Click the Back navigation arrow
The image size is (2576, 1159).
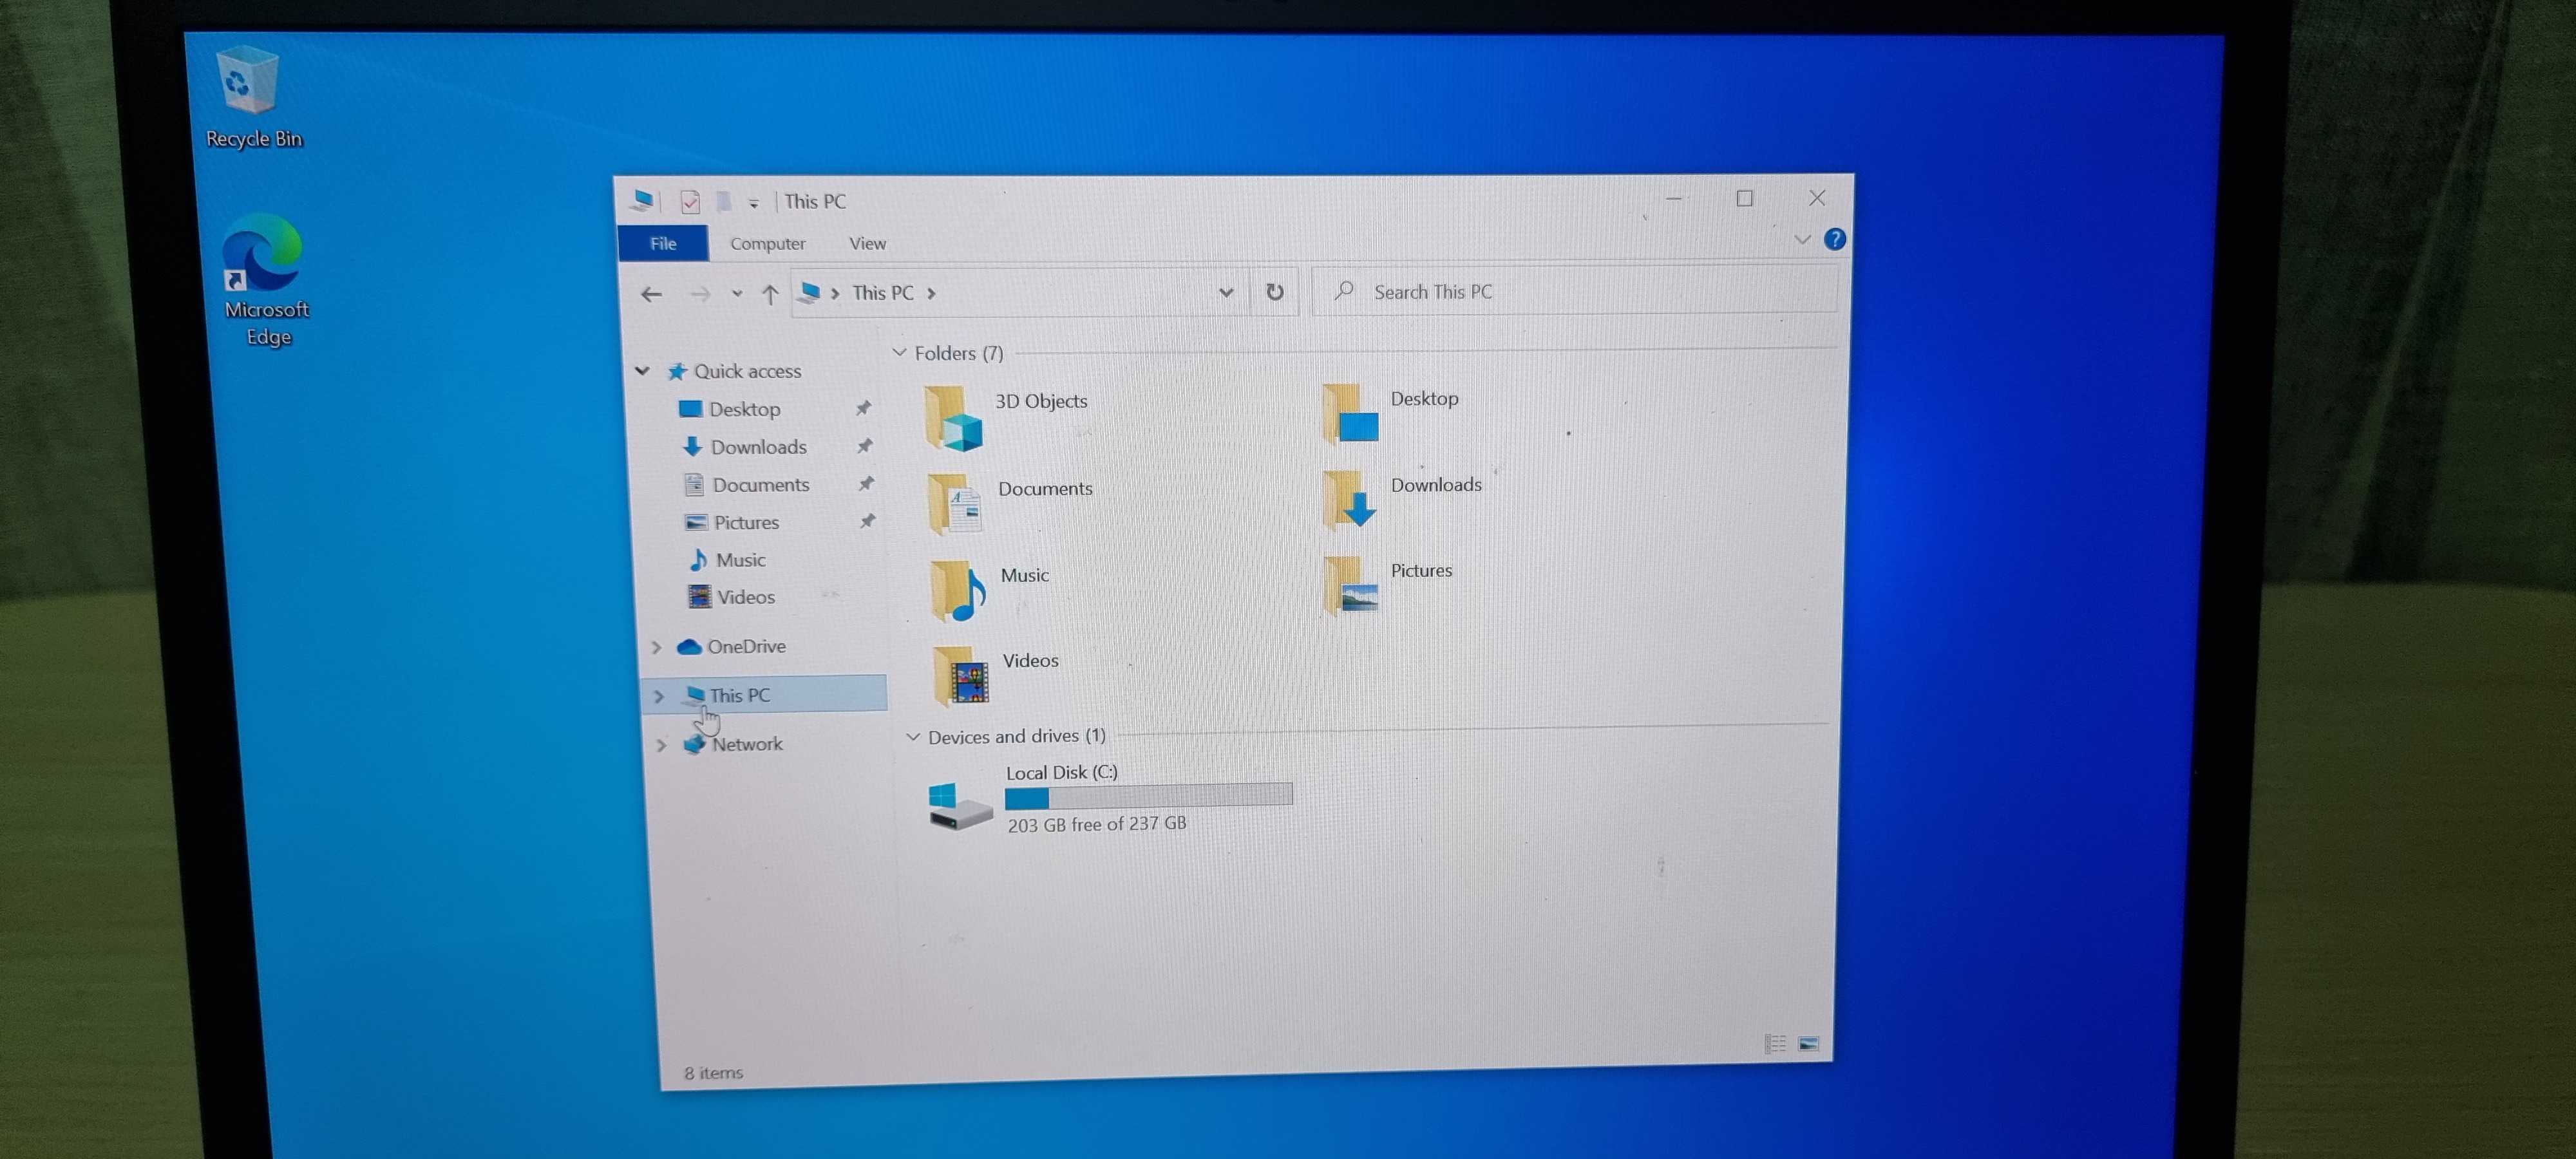click(x=651, y=294)
